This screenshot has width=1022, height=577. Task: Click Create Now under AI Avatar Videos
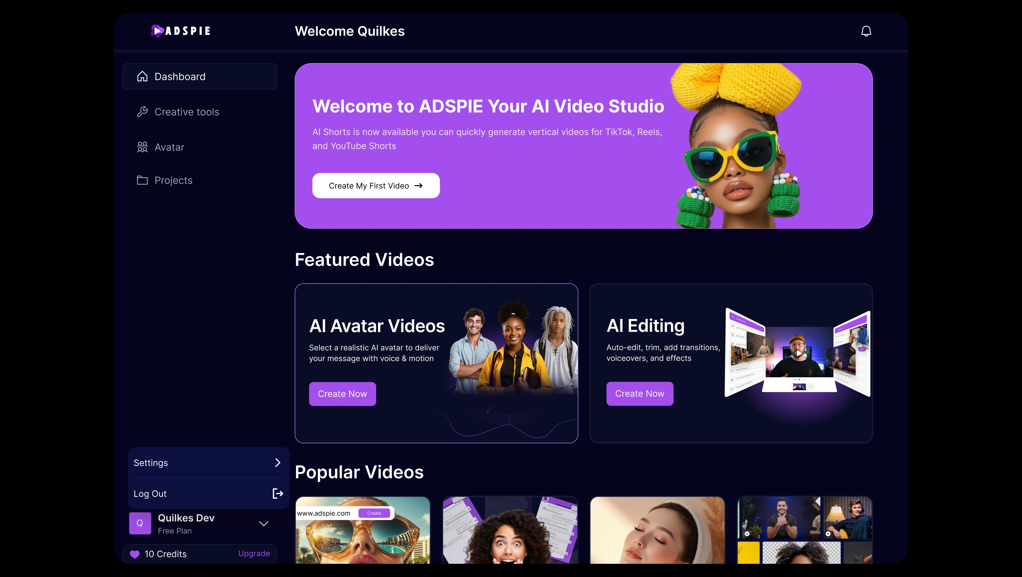click(x=342, y=394)
